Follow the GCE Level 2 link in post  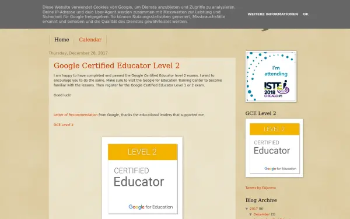click(64, 125)
